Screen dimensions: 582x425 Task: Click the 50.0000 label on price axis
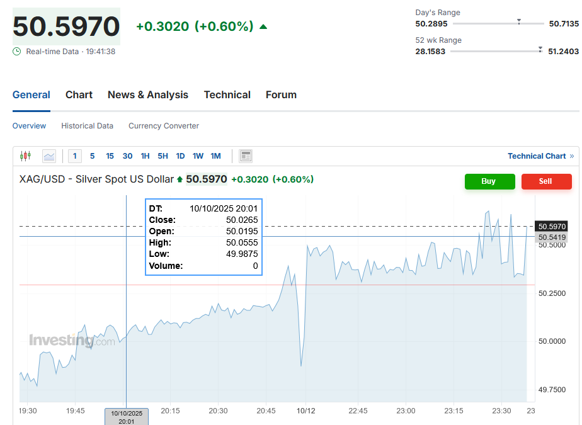click(552, 341)
